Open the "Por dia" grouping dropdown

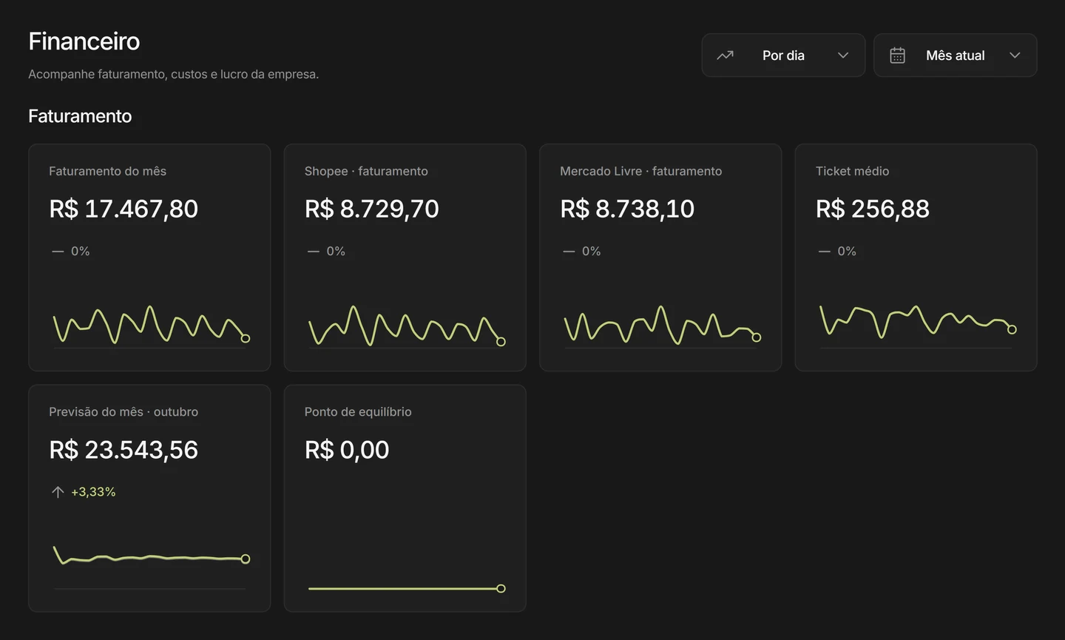783,55
